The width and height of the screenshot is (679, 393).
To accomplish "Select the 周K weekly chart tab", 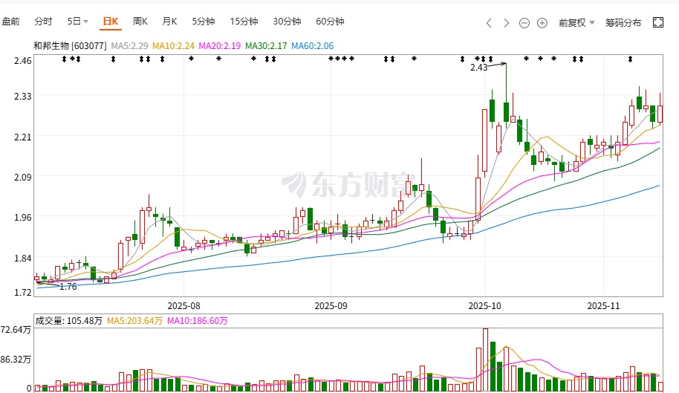I will 140,22.
